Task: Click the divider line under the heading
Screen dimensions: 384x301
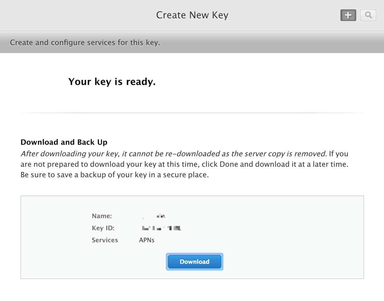Action: [192, 113]
